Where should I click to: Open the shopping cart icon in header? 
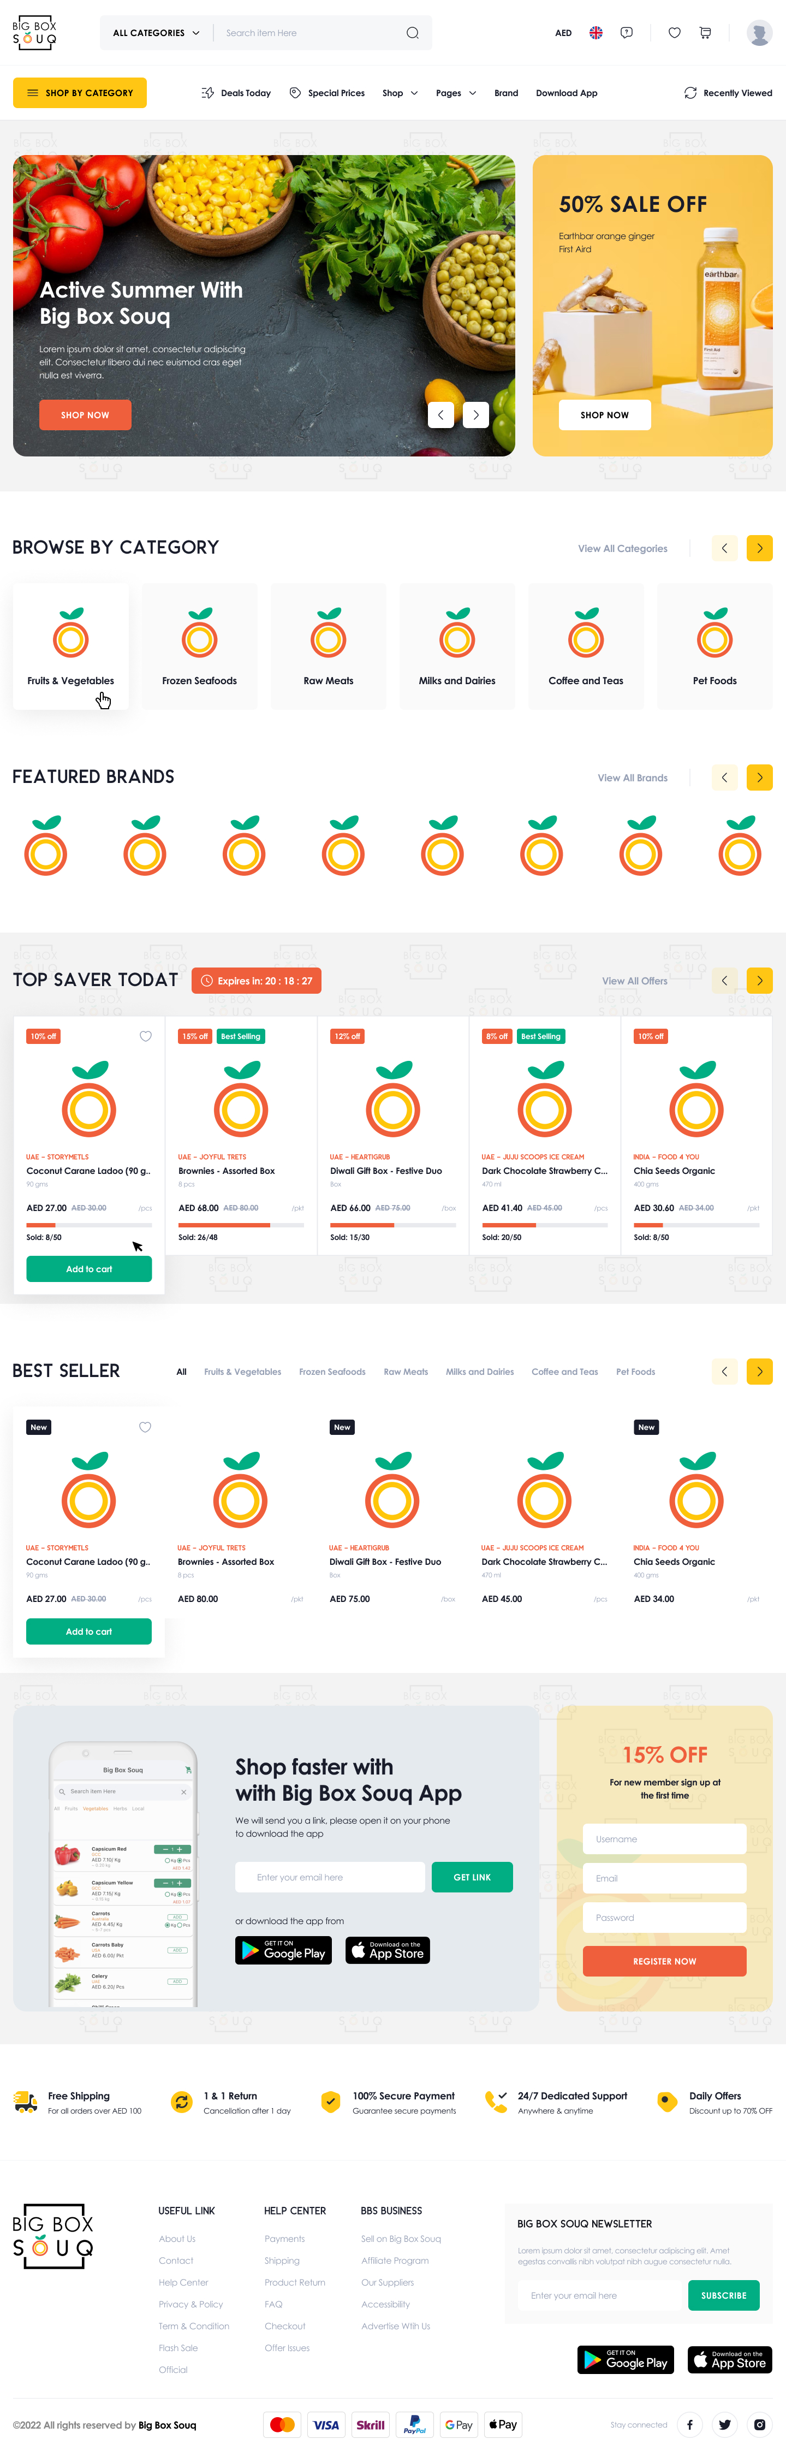[705, 33]
